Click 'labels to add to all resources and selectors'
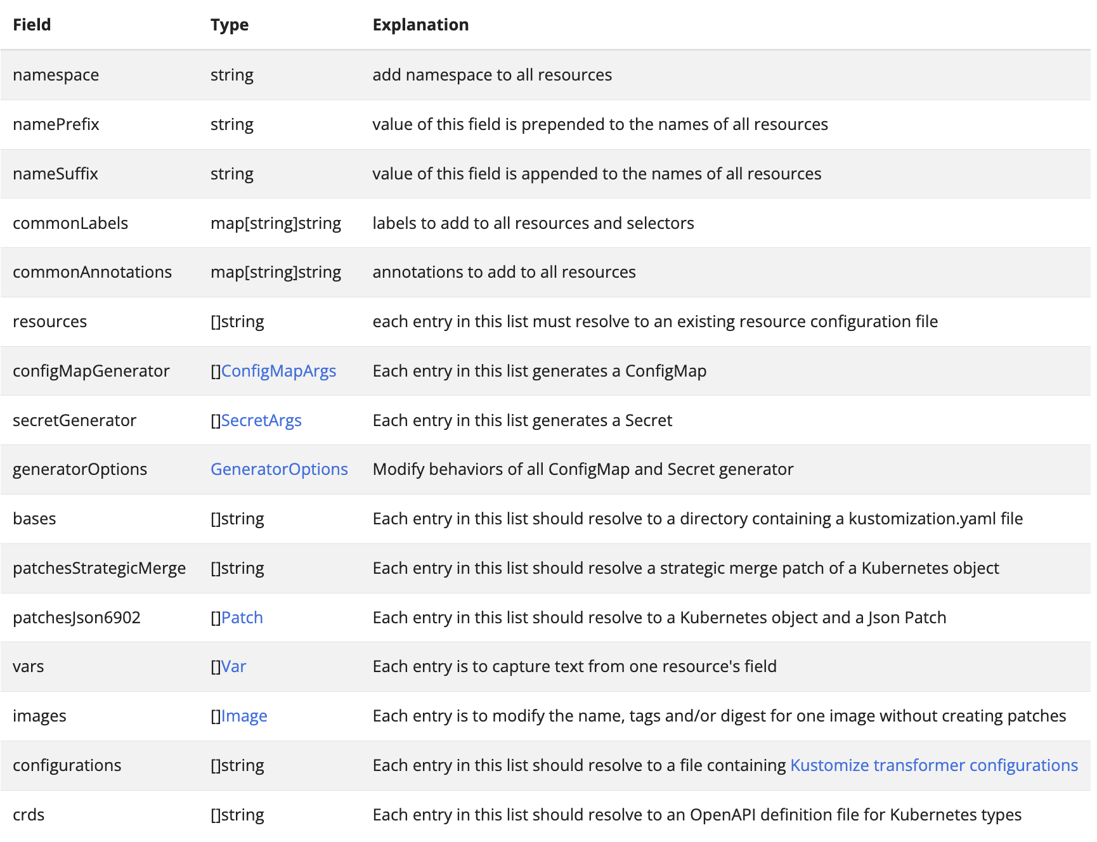The height and width of the screenshot is (842, 1097). 533,223
